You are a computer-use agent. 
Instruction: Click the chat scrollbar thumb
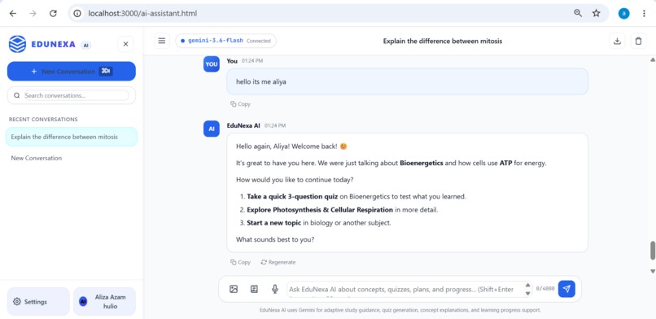(653, 251)
